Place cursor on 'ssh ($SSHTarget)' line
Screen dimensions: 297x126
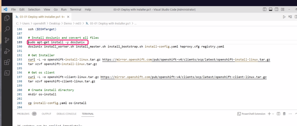[42, 29]
